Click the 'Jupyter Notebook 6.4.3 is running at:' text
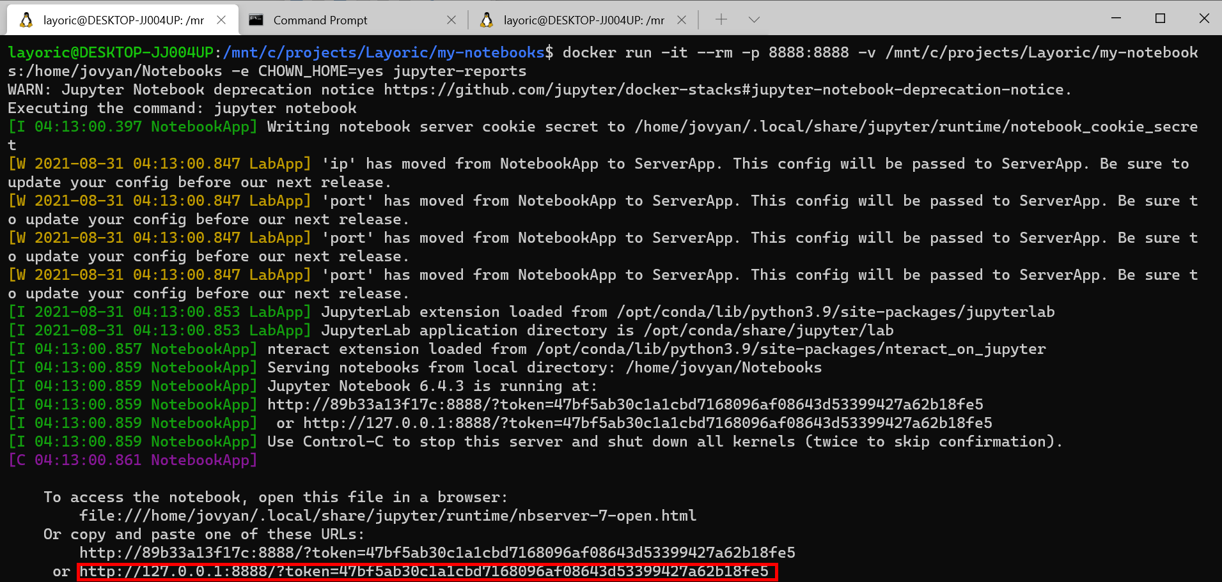 pos(432,386)
